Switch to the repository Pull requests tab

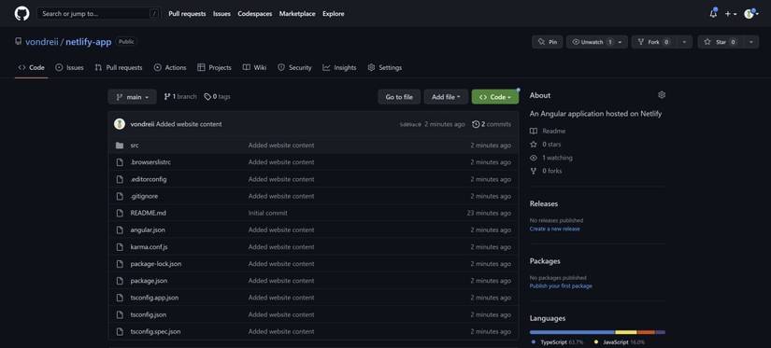[119, 68]
